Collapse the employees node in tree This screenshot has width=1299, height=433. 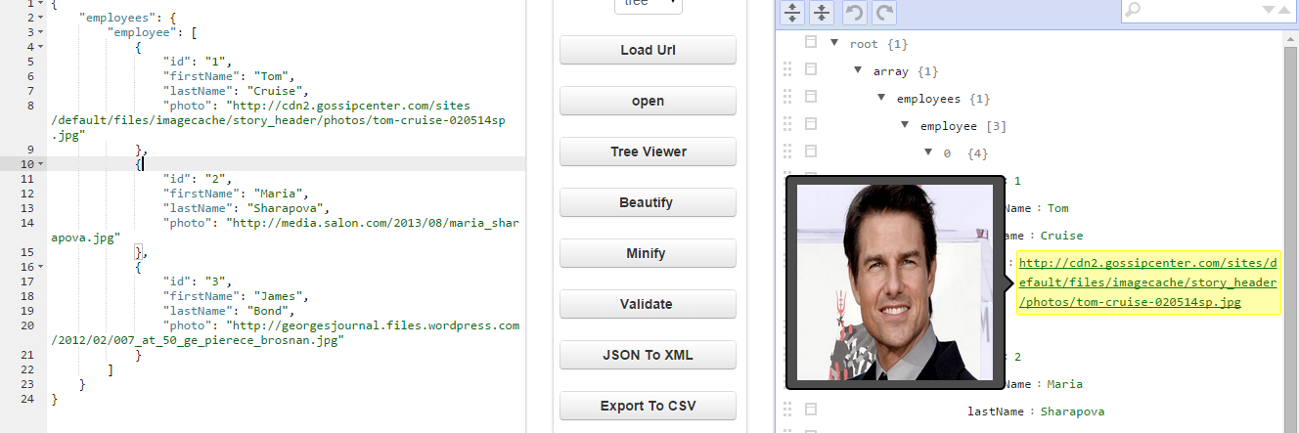pyautogui.click(x=881, y=98)
